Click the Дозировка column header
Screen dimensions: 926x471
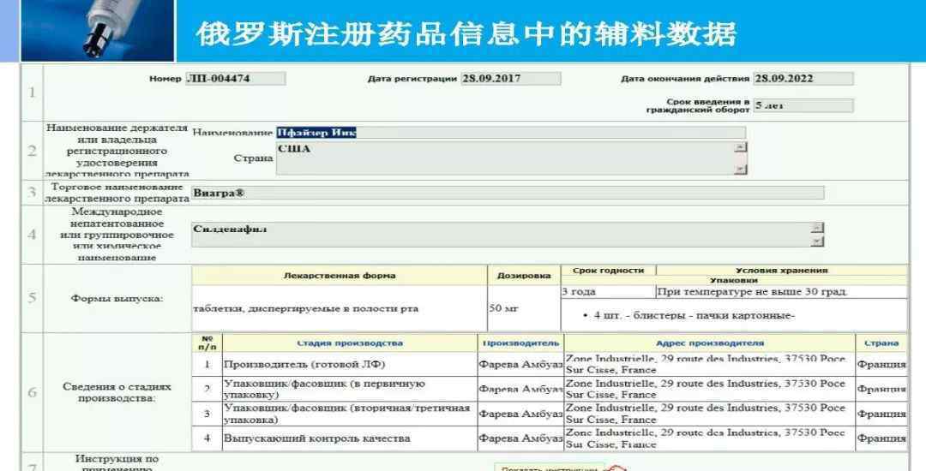tap(524, 275)
